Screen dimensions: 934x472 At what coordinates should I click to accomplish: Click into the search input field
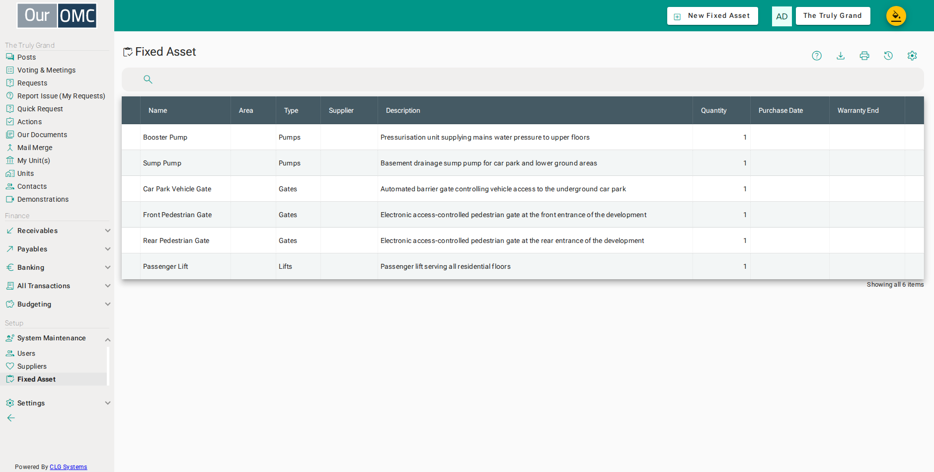523,79
